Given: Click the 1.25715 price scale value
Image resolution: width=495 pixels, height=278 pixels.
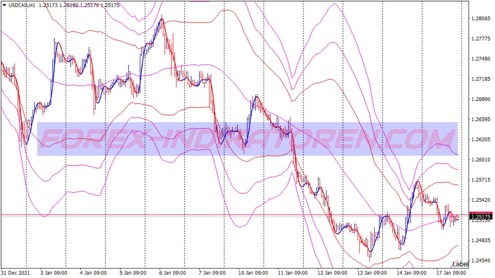Looking at the screenshot, I should click(481, 180).
